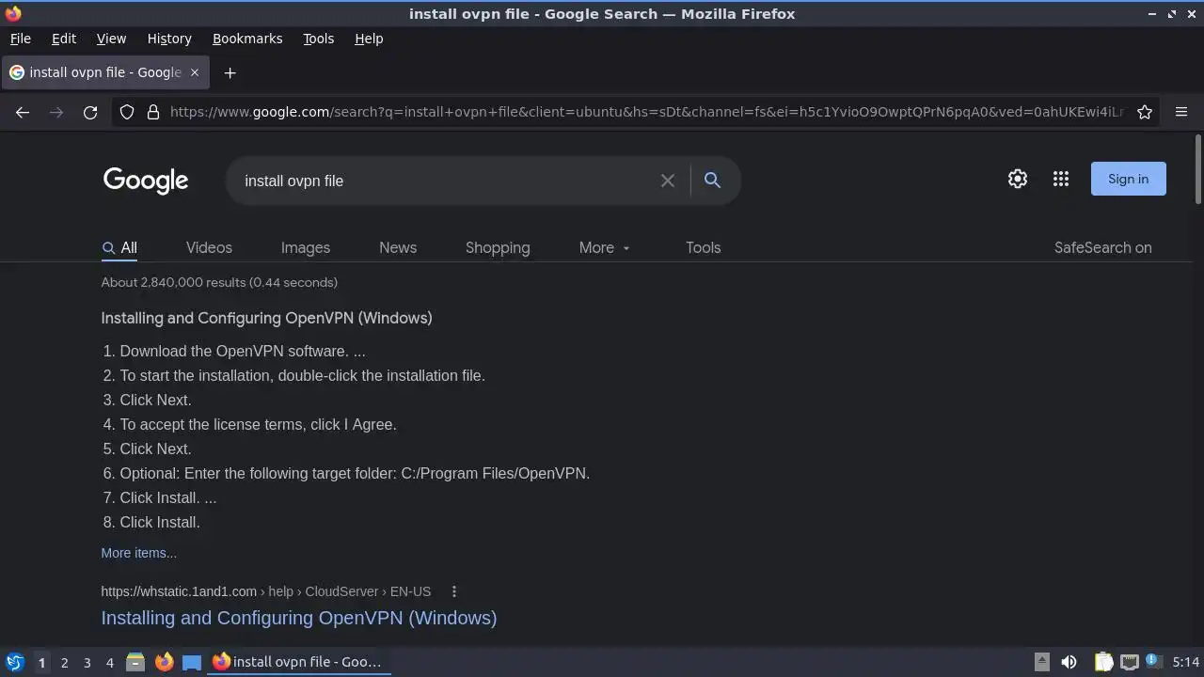
Task: Click the snippet heading 'Installing and Configuring OpenVPN (Windows)'
Action: [x=266, y=318]
